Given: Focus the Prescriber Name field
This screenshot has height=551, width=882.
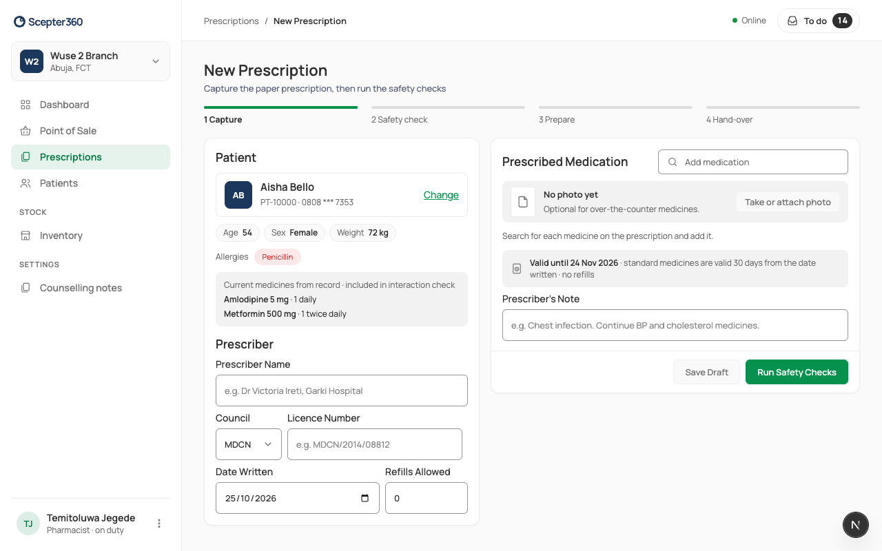Looking at the screenshot, I should (x=342, y=391).
